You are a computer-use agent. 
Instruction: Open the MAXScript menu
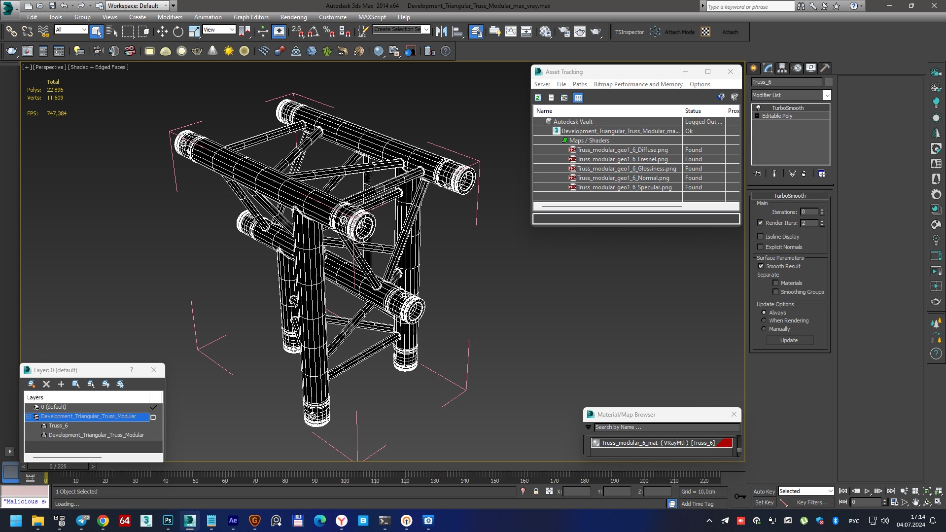coord(372,17)
